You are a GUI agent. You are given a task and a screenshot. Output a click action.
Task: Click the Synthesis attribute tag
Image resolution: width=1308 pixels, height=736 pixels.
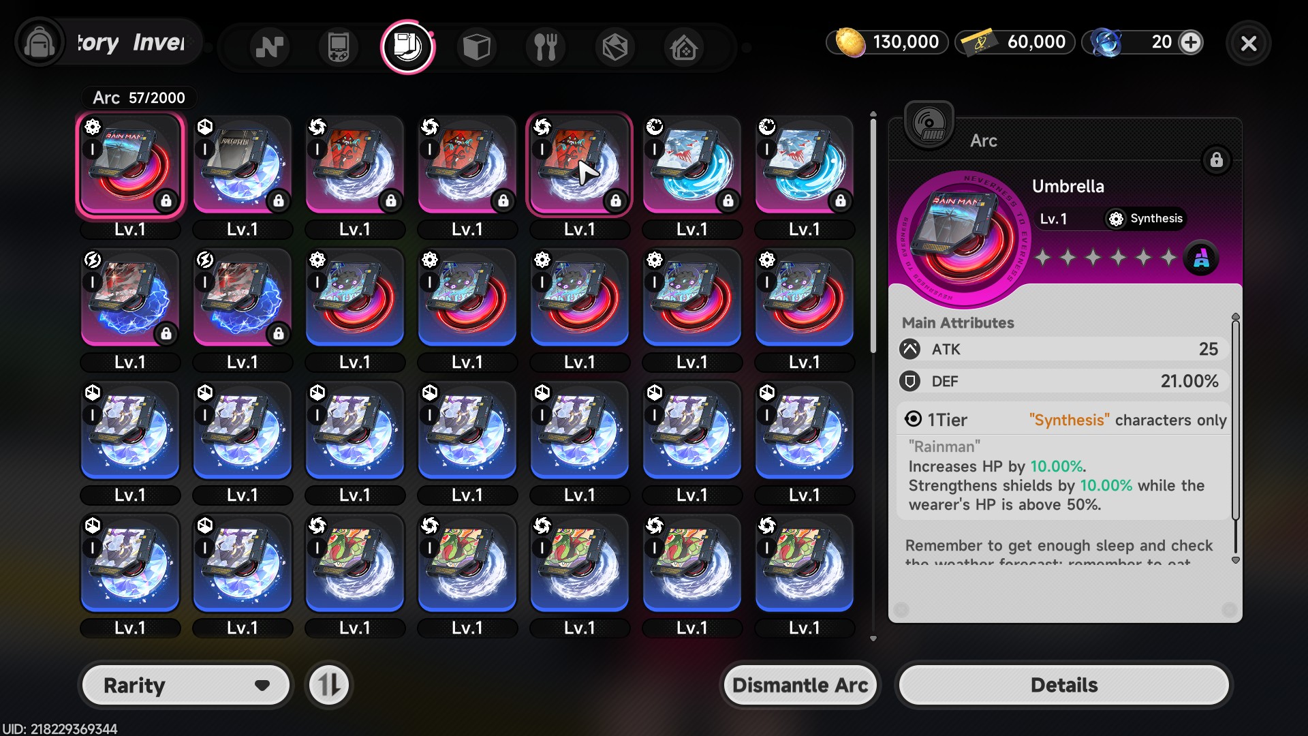(1145, 219)
